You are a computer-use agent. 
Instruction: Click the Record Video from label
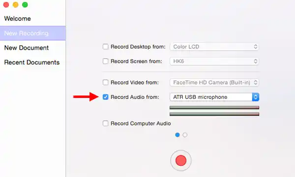pyautogui.click(x=135, y=83)
